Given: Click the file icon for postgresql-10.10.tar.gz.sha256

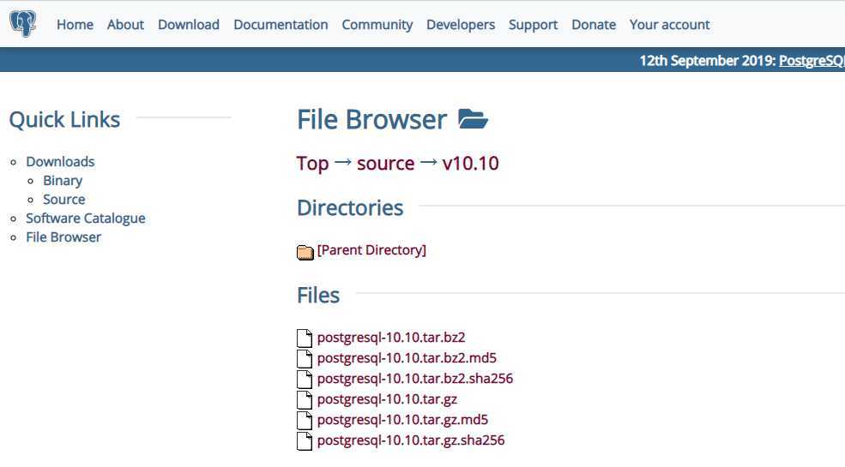Looking at the screenshot, I should [305, 440].
